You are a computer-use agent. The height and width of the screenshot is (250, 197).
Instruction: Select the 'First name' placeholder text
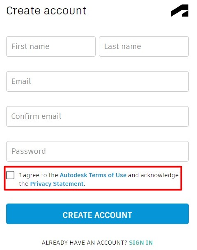click(x=30, y=46)
